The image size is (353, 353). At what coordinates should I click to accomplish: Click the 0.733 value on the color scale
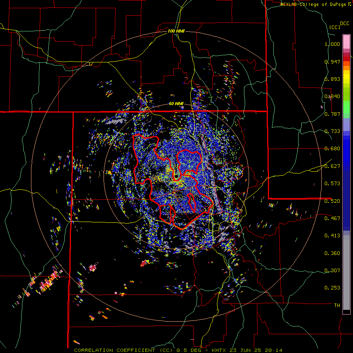point(332,131)
